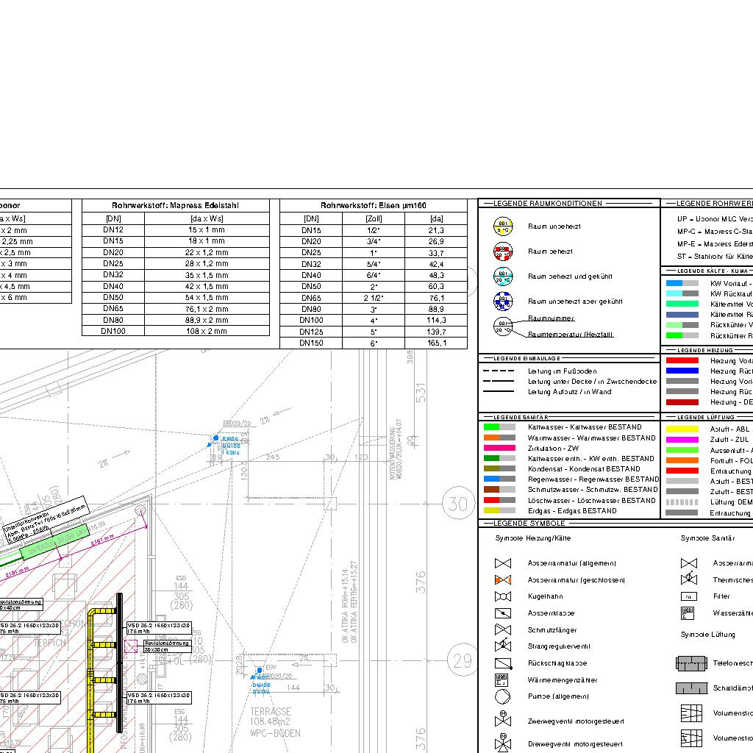Click the Rückschlagklappe symbol in legend
Viewport: 753px width, 753px height.
[503, 663]
